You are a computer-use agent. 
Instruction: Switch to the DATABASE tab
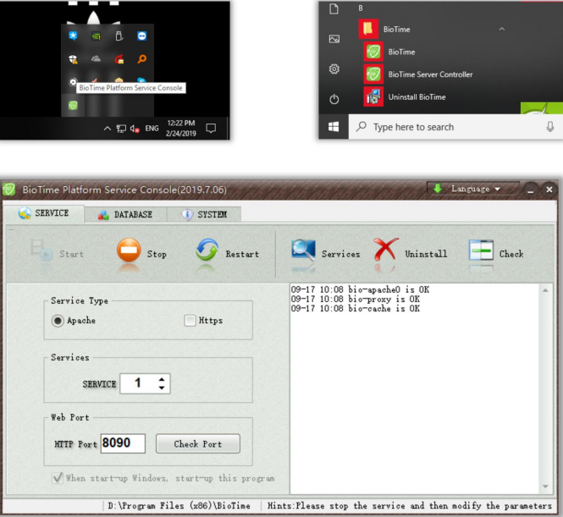click(x=125, y=215)
